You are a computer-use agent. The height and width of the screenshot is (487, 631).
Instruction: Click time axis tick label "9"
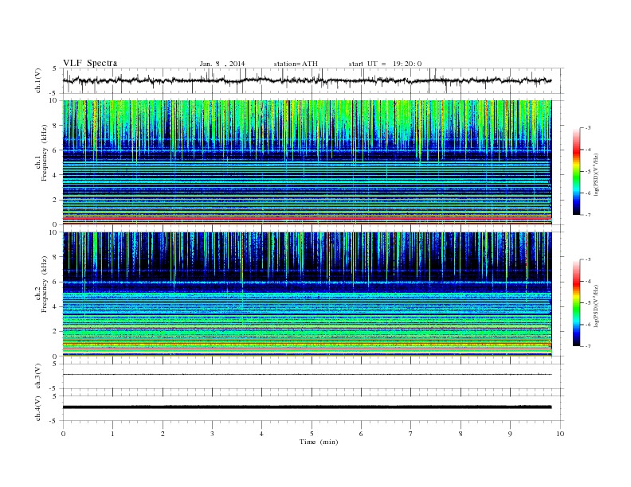click(510, 434)
